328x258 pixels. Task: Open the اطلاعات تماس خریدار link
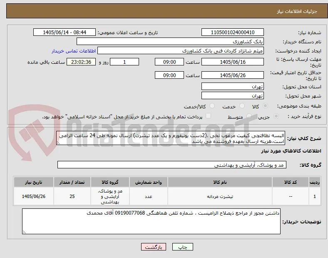click(x=74, y=51)
